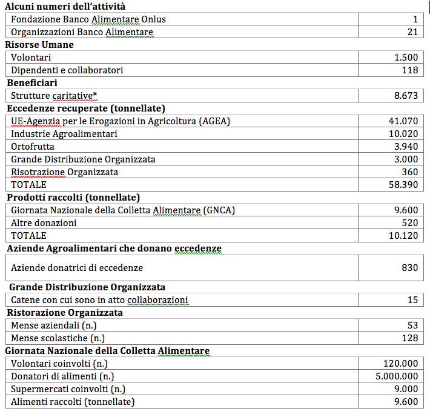Image resolution: width=430 pixels, height=417 pixels.
Task: Select the value 10.020
Action: click(403, 134)
